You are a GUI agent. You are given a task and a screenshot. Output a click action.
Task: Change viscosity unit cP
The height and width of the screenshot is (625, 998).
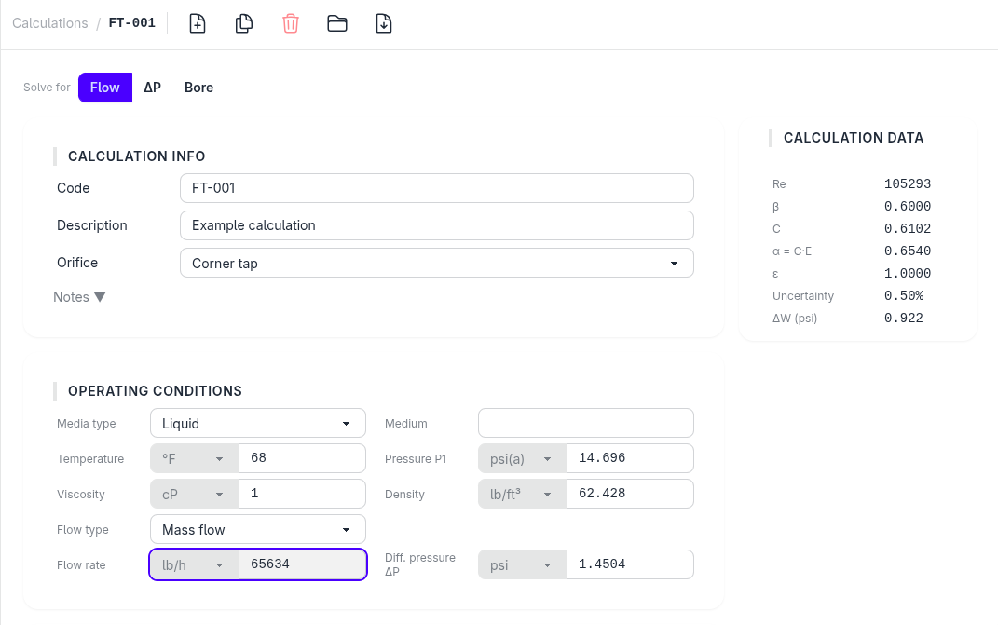[194, 494]
